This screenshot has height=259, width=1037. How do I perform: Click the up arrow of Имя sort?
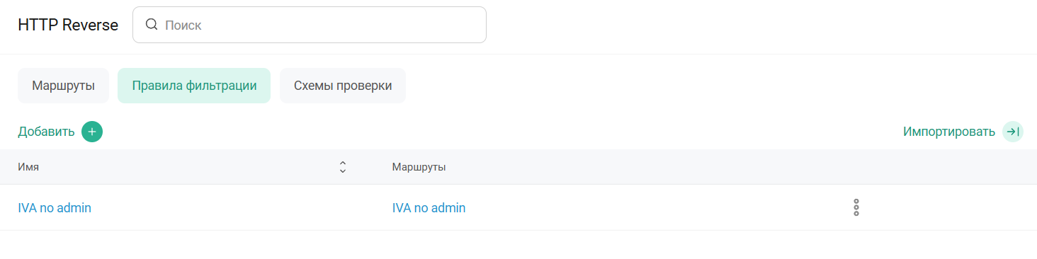click(343, 163)
